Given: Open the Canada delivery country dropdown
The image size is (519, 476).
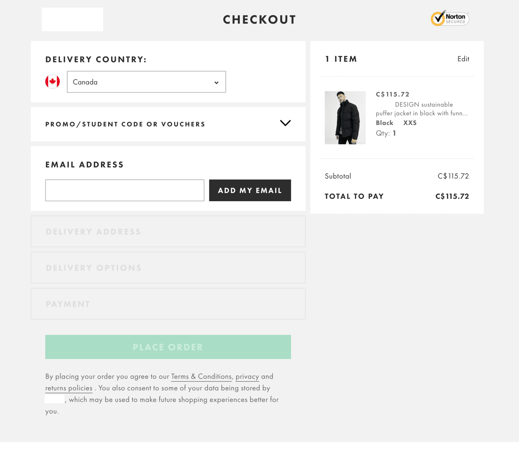Looking at the screenshot, I should [146, 82].
